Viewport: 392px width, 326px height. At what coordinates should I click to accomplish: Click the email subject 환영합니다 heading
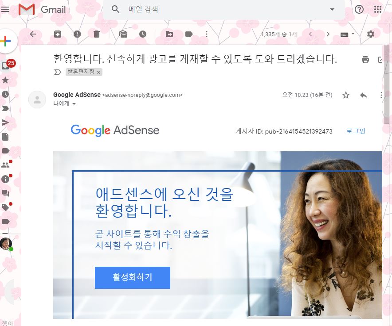click(195, 59)
